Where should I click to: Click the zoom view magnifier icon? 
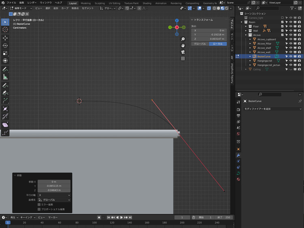tap(183, 39)
